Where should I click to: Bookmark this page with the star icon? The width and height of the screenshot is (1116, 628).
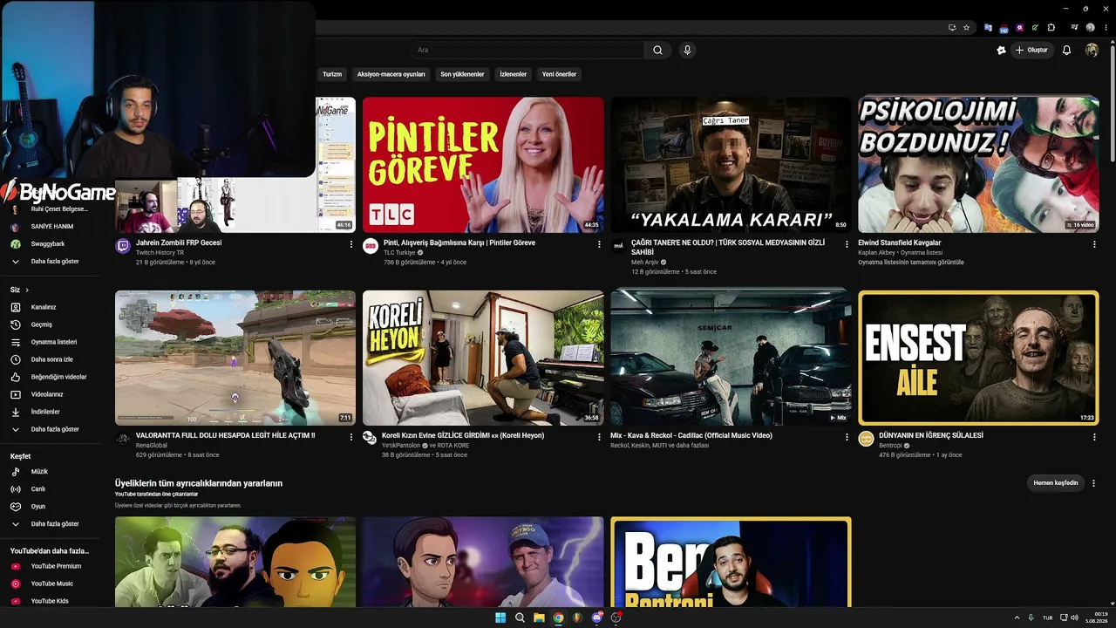[966, 27]
